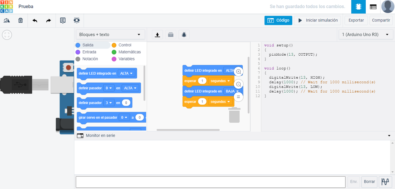Click the redo arrow icon
The width and height of the screenshot is (395, 189).
tap(48, 21)
